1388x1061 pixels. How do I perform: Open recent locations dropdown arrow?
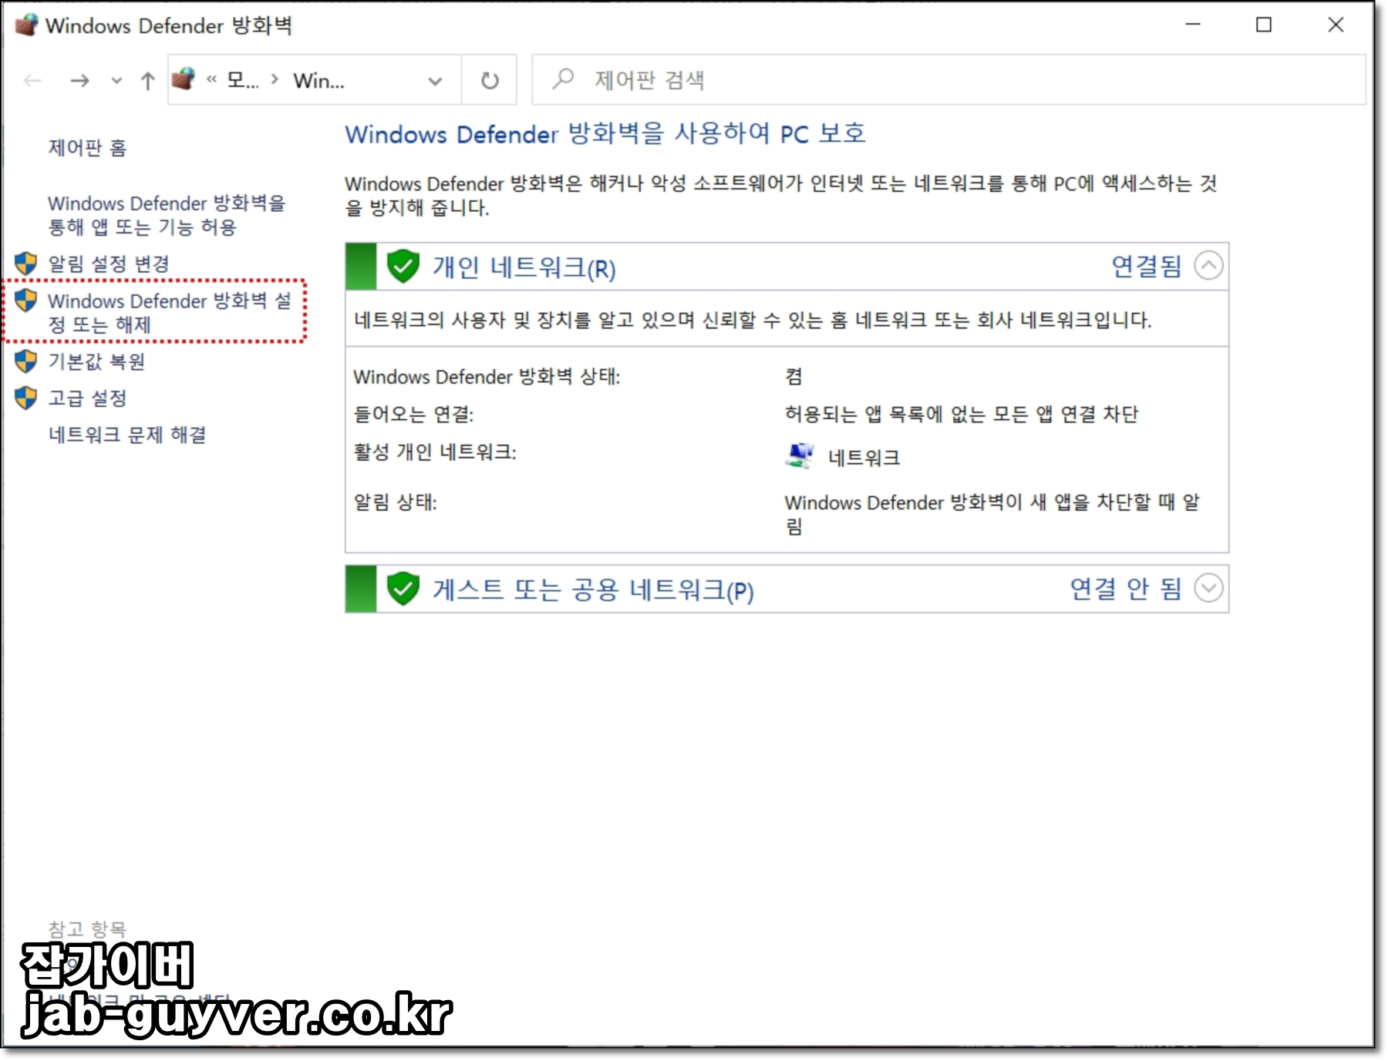(116, 80)
